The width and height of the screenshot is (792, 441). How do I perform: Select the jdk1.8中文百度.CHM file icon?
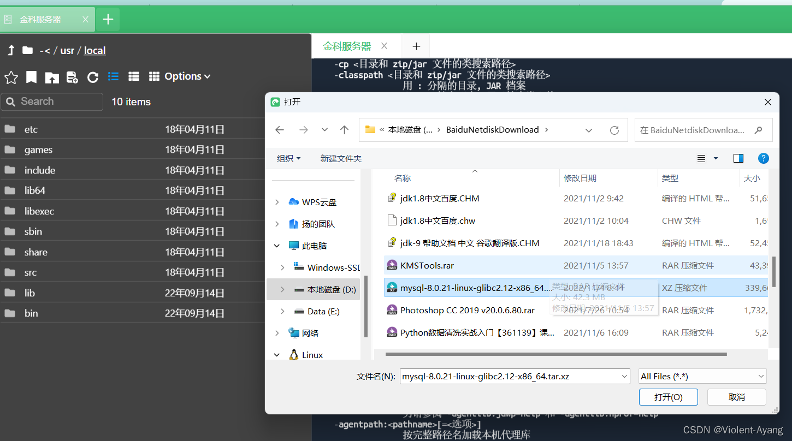point(392,198)
